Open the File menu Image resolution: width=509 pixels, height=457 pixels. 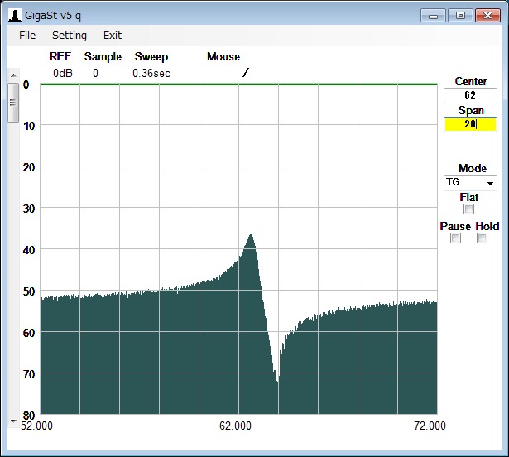pos(27,35)
